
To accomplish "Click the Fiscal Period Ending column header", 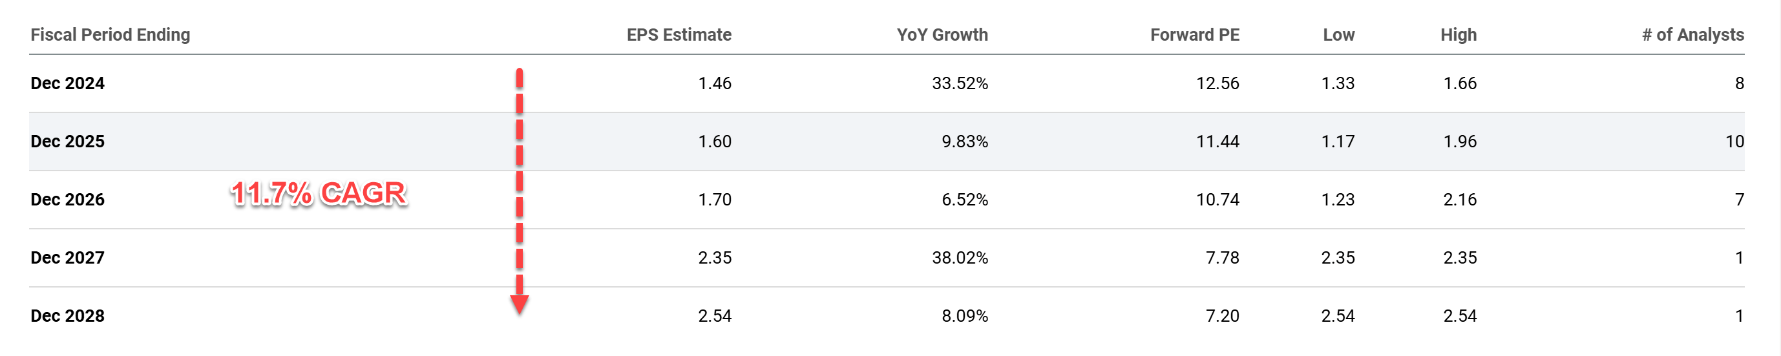I will point(110,34).
